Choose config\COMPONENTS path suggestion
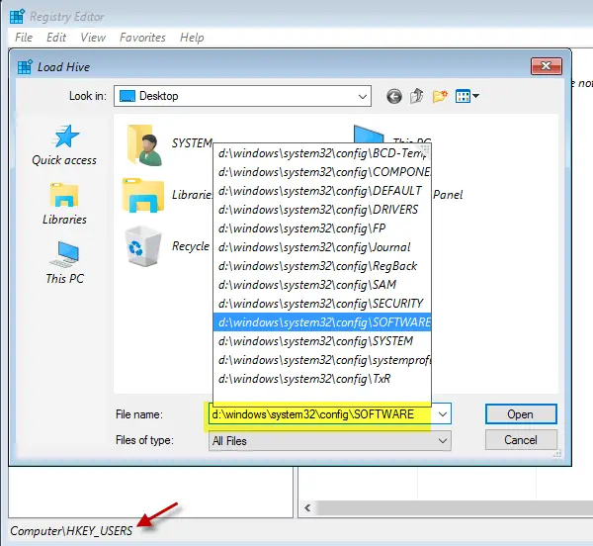This screenshot has width=593, height=546. coord(322,172)
